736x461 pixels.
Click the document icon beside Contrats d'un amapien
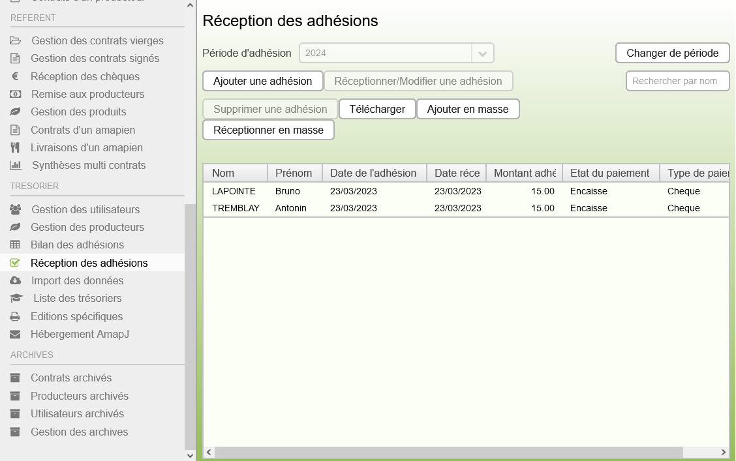pyautogui.click(x=15, y=130)
